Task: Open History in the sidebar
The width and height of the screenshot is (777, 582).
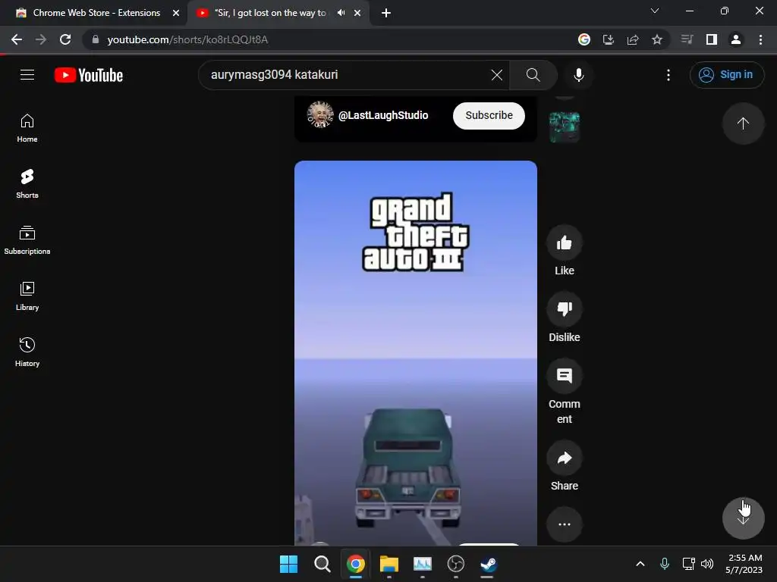Action: tap(27, 352)
